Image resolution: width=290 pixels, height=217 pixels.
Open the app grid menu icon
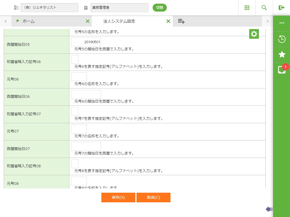coord(247,8)
